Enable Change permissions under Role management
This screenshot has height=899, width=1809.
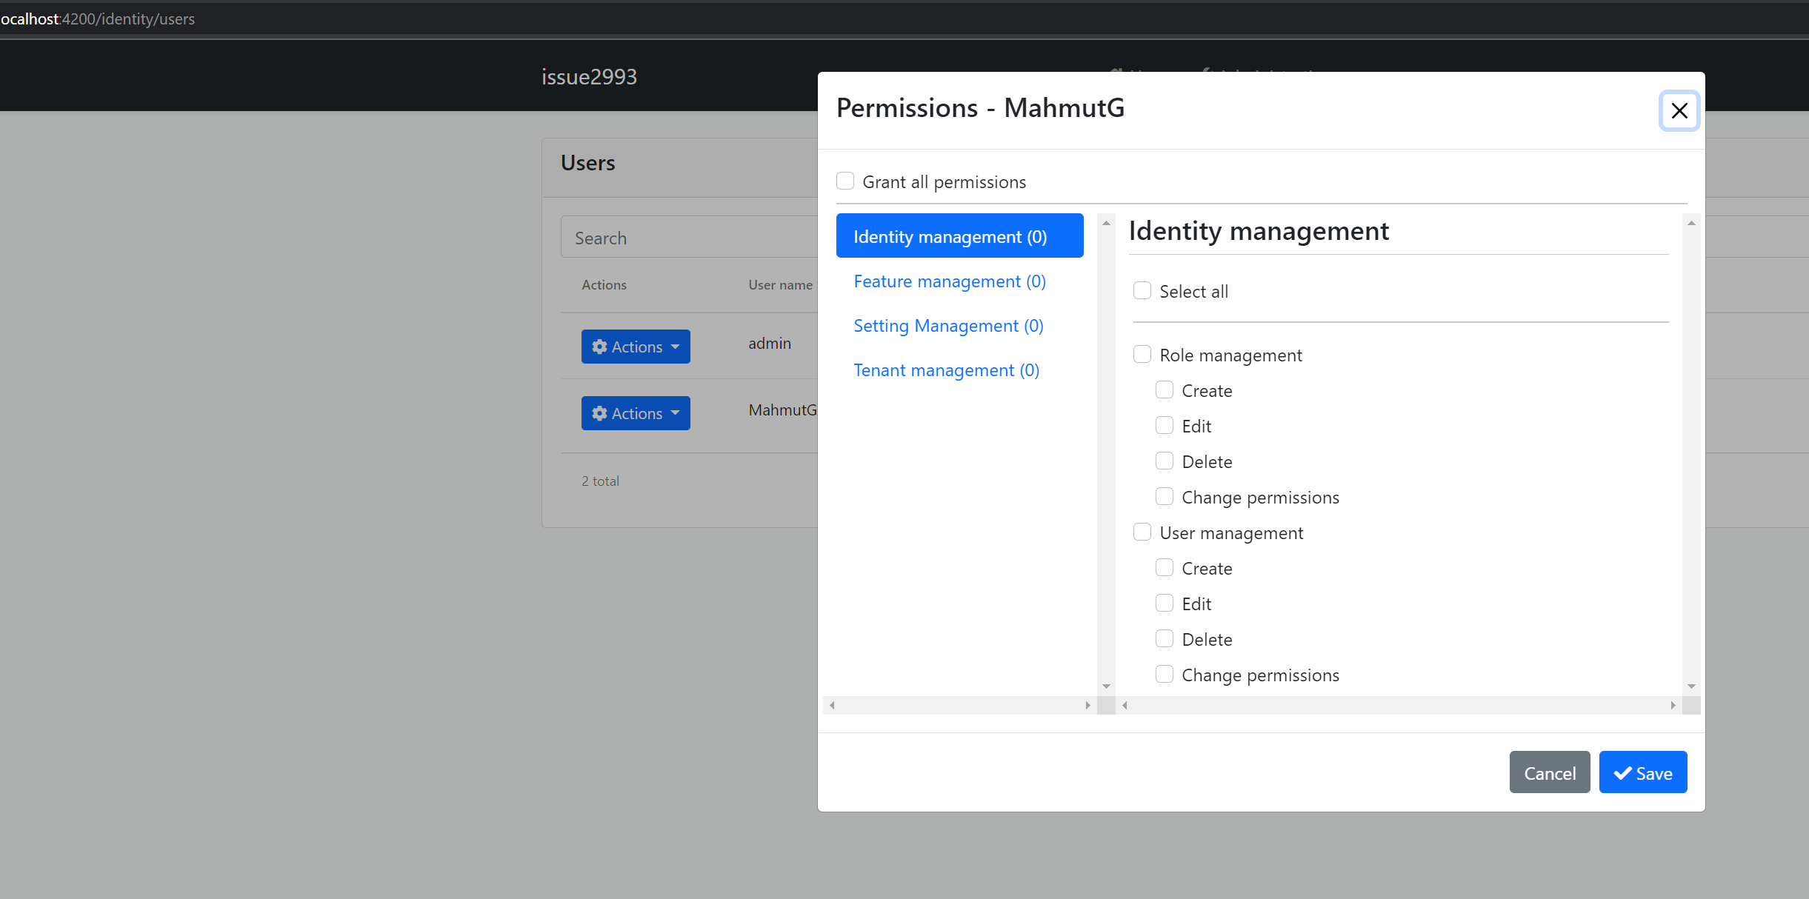1165,496
